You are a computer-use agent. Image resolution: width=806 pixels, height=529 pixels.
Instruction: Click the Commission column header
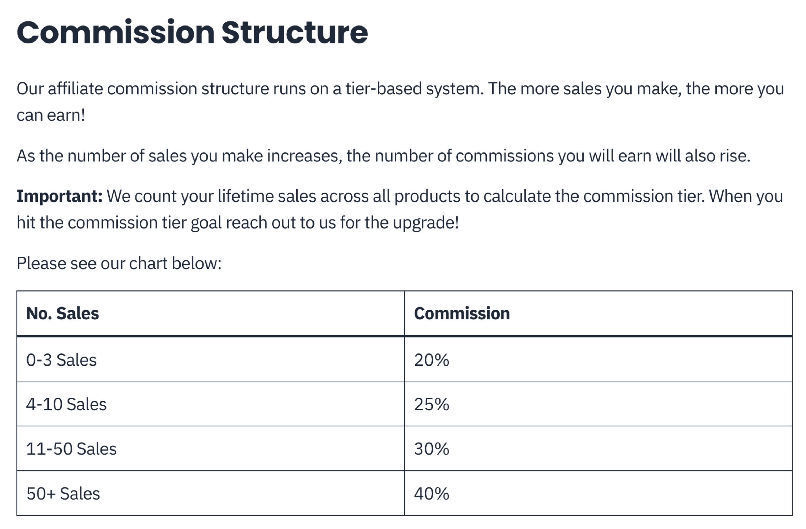[598, 313]
